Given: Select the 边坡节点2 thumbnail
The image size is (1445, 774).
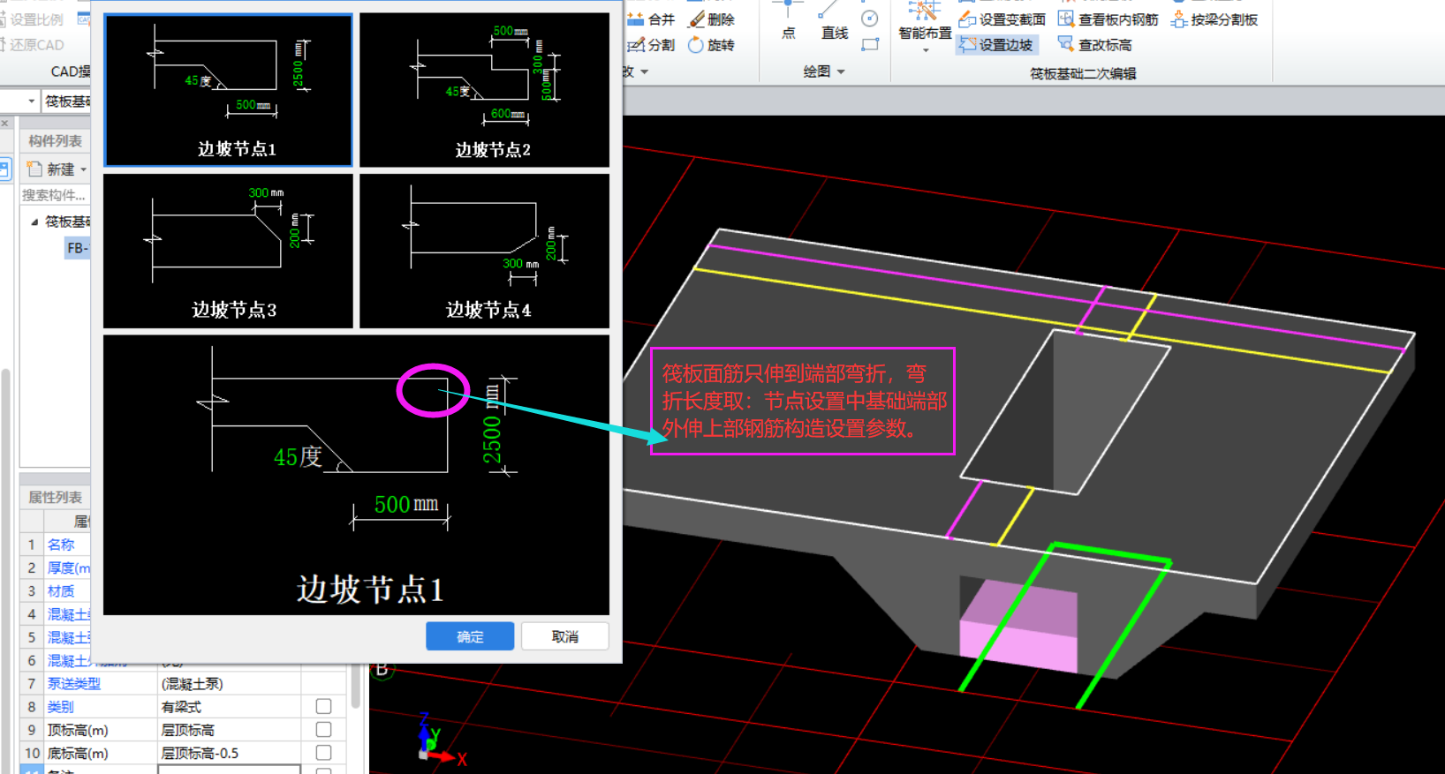Looking at the screenshot, I should 484,90.
